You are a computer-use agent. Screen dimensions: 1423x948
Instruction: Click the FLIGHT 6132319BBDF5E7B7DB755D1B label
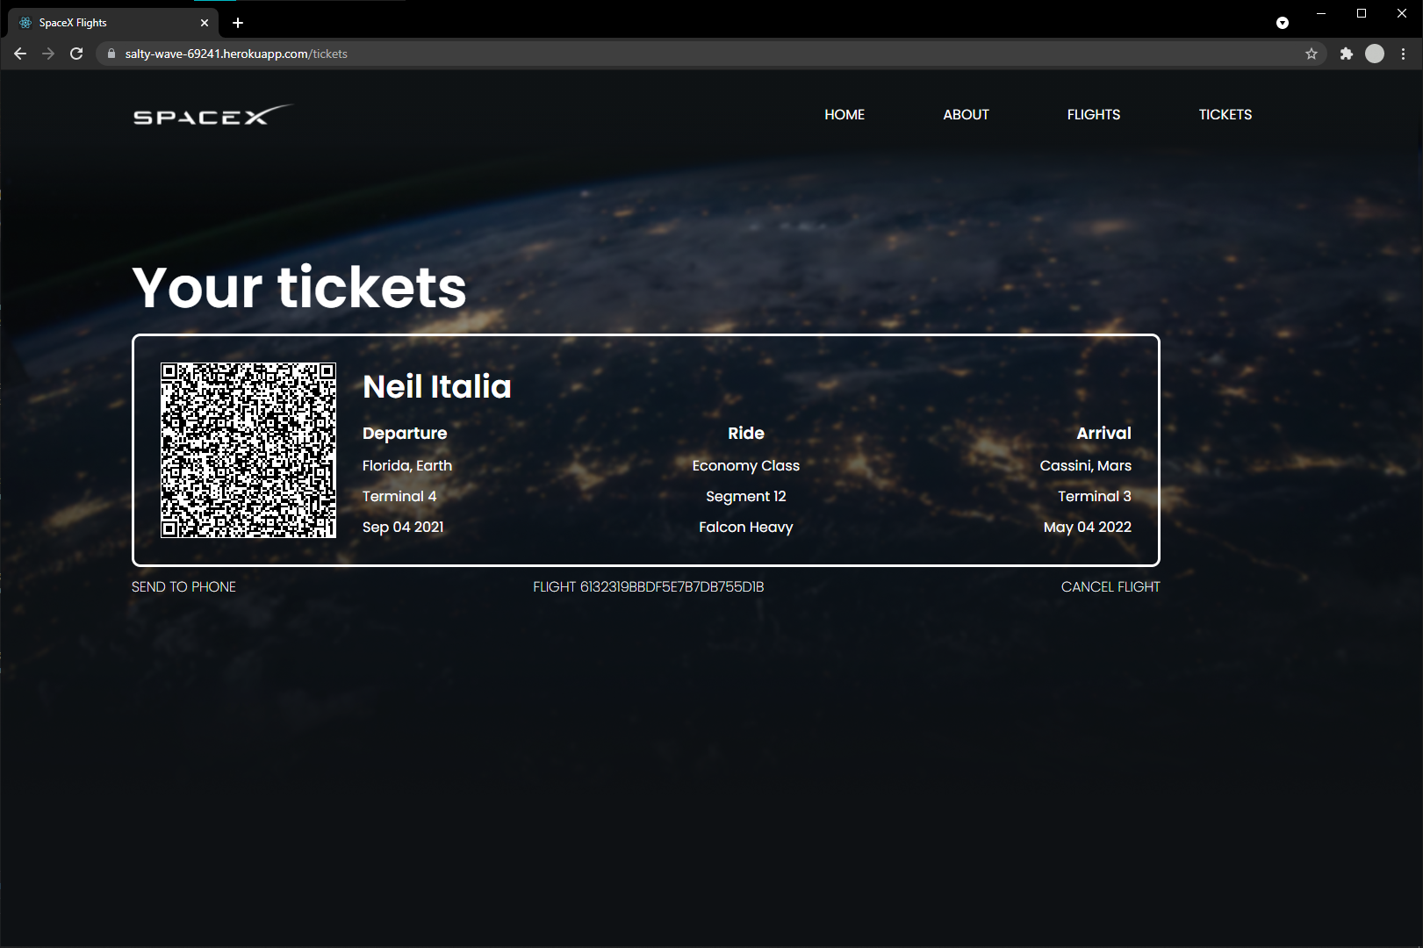pos(649,587)
